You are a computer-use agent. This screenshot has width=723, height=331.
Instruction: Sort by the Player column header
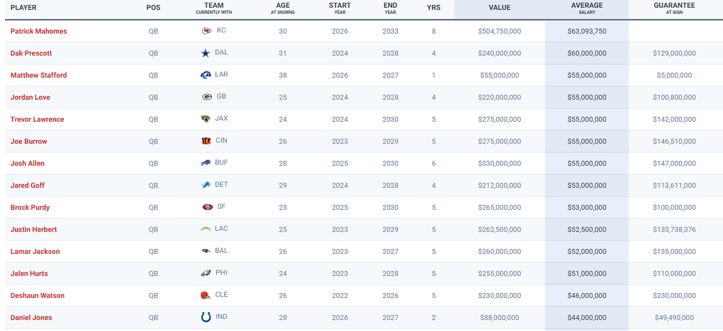coord(23,8)
